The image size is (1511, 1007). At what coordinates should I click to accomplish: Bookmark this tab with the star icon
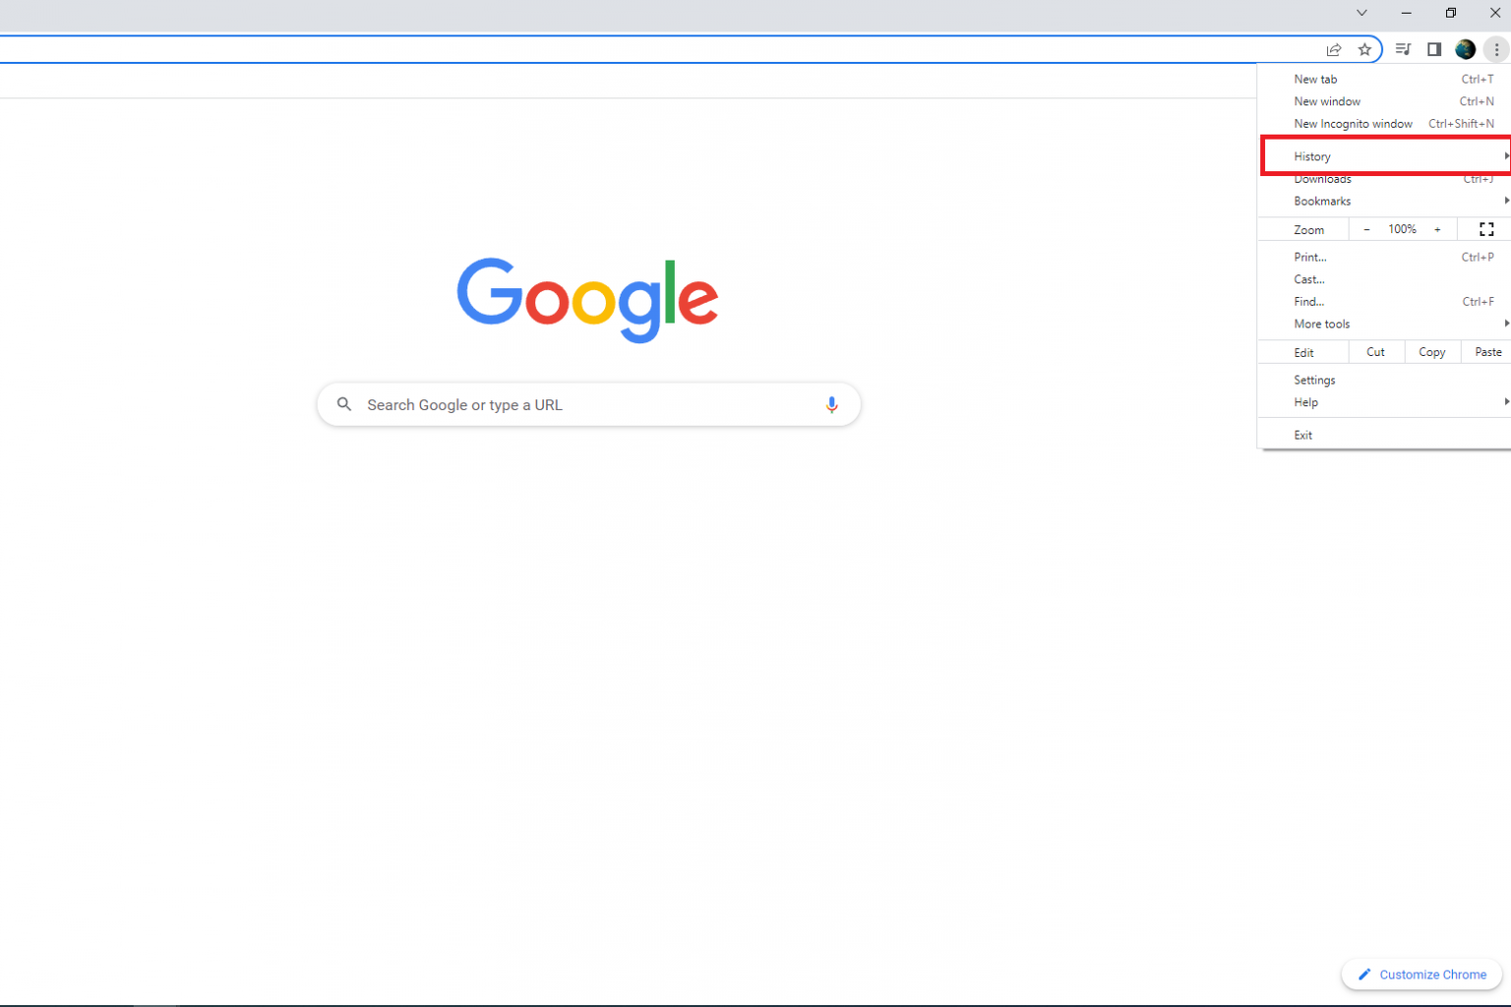click(1364, 49)
